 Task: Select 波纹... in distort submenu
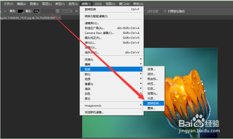(x=154, y=74)
